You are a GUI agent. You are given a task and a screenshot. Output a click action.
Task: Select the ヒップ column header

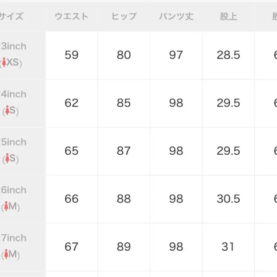point(124,16)
